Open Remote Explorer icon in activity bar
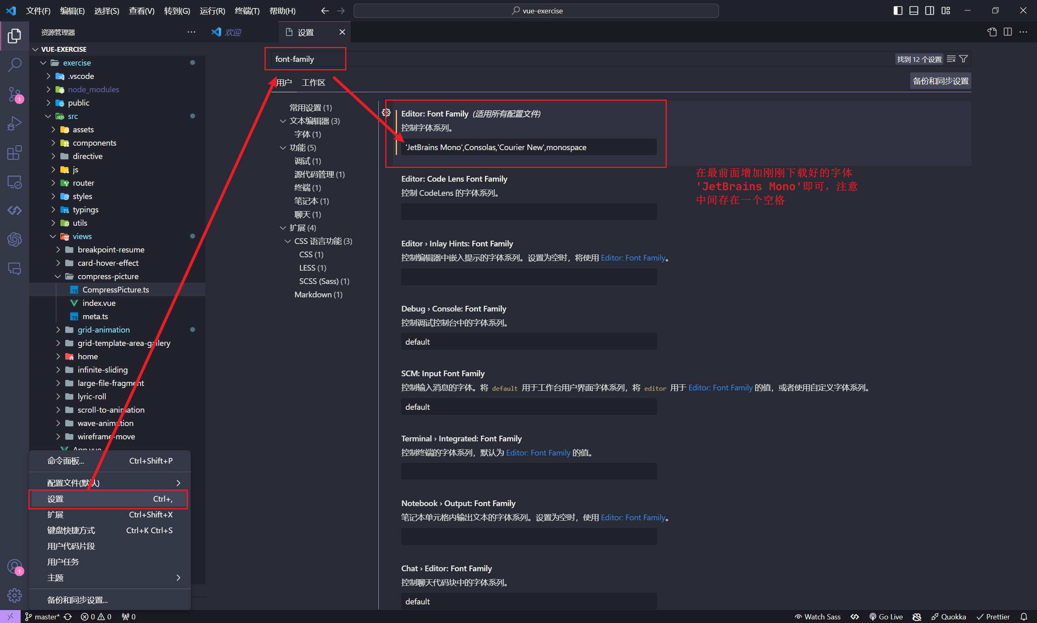This screenshot has width=1037, height=623. pos(14,182)
